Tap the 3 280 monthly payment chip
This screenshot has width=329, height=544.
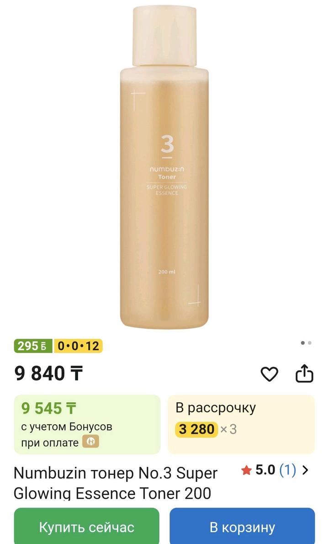pos(196,429)
